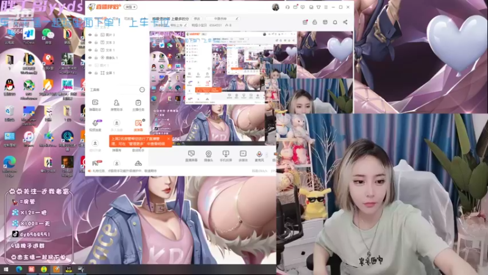Viewport: 488px width, 275px height.
Task: Click the layout grid icon above the preview
Action: point(325,22)
